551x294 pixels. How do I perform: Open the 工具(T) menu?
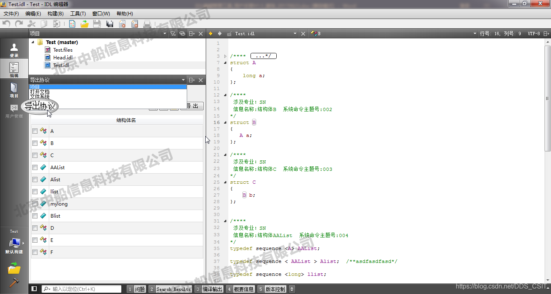pos(78,14)
